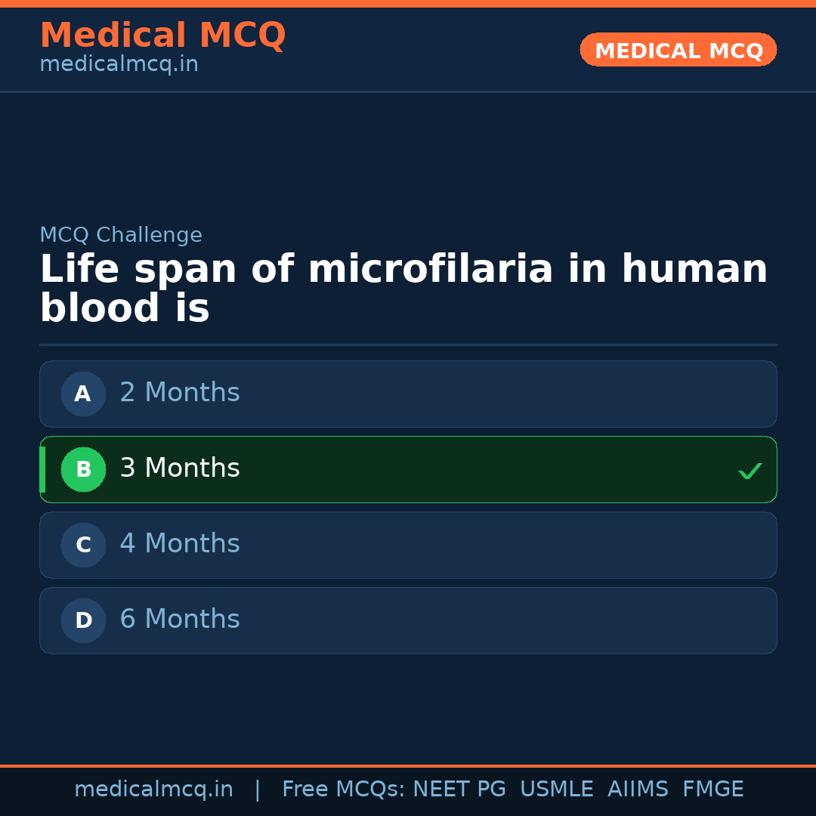The width and height of the screenshot is (816, 816).
Task: Select the answer option 2 Months
Action: pyautogui.click(x=408, y=394)
